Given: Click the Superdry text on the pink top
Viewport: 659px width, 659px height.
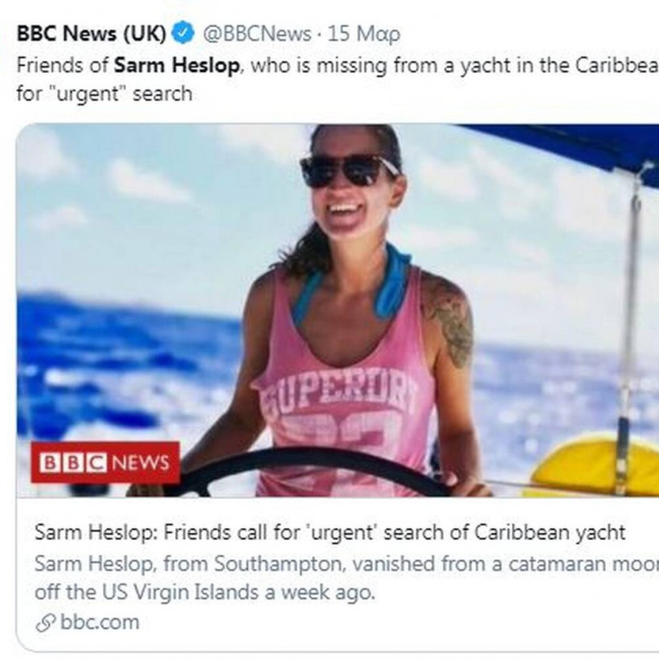Looking at the screenshot, I should click(x=336, y=395).
